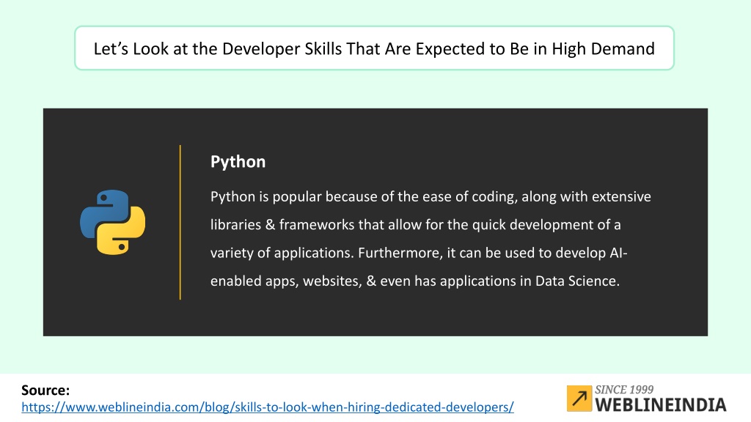751x422 pixels.
Task: Open the weblineindia.com source blog link
Action: tap(267, 407)
